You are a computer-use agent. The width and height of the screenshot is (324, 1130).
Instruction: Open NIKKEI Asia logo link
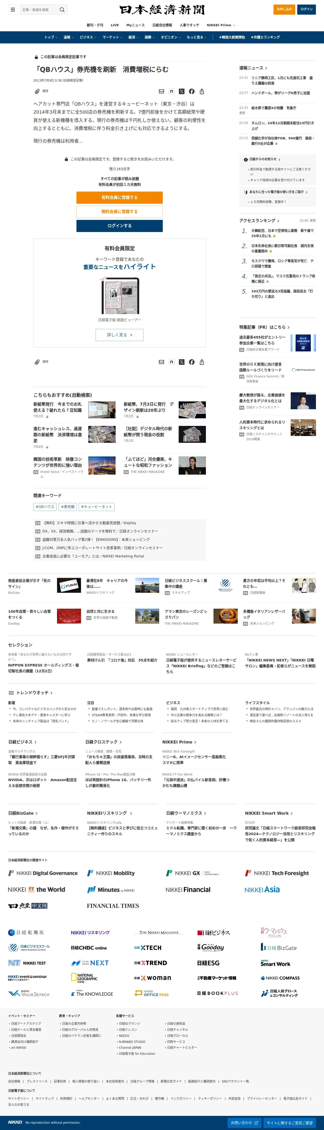(262, 890)
